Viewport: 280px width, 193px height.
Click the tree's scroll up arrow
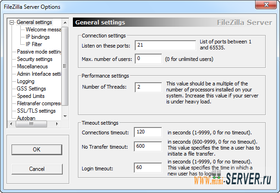click(65, 23)
